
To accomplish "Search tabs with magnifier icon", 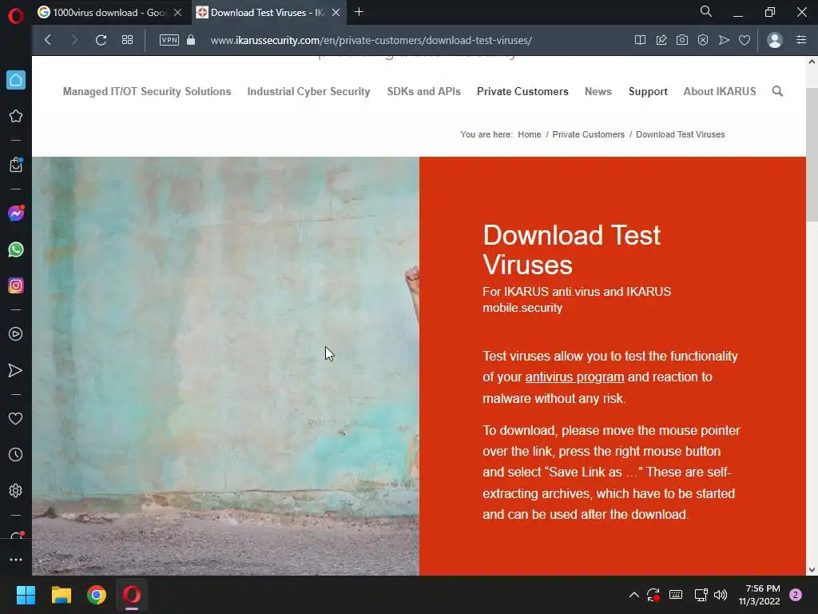I will (706, 11).
